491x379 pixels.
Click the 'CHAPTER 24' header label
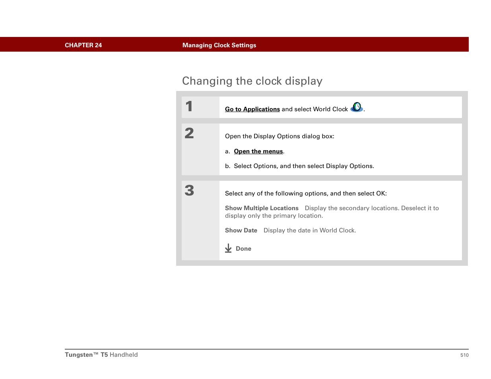[83, 45]
